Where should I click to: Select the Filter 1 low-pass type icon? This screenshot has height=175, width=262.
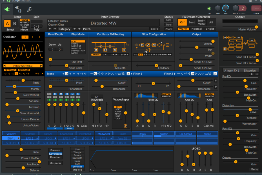point(95,74)
